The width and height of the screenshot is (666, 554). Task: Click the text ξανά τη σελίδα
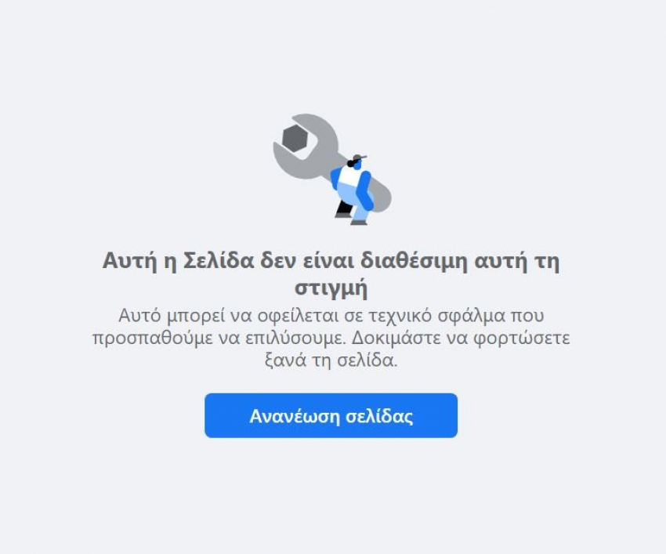[331, 360]
